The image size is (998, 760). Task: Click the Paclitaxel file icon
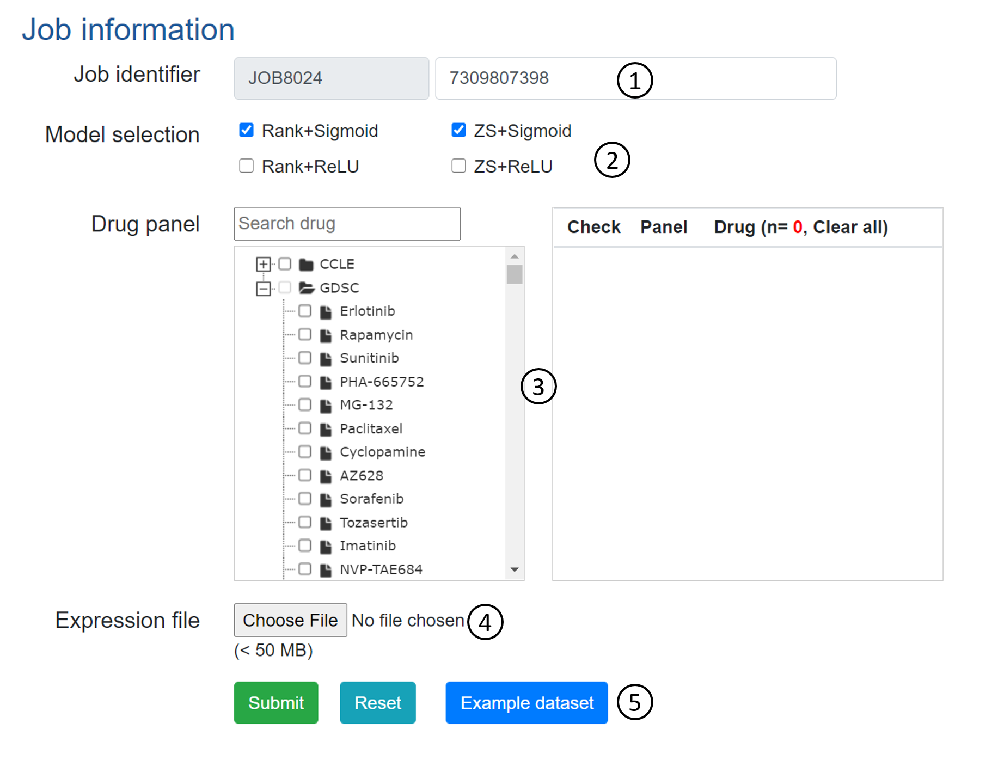point(326,430)
